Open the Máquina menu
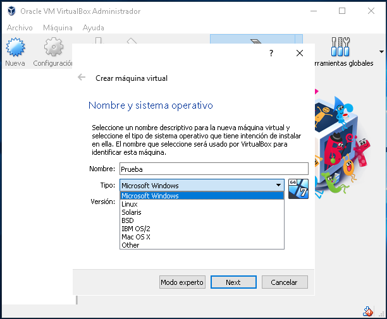 58,28
